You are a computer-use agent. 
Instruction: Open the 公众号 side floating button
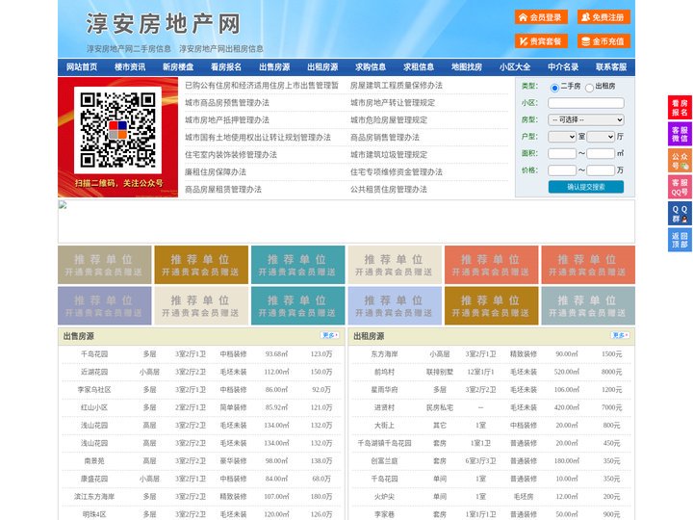tap(680, 161)
